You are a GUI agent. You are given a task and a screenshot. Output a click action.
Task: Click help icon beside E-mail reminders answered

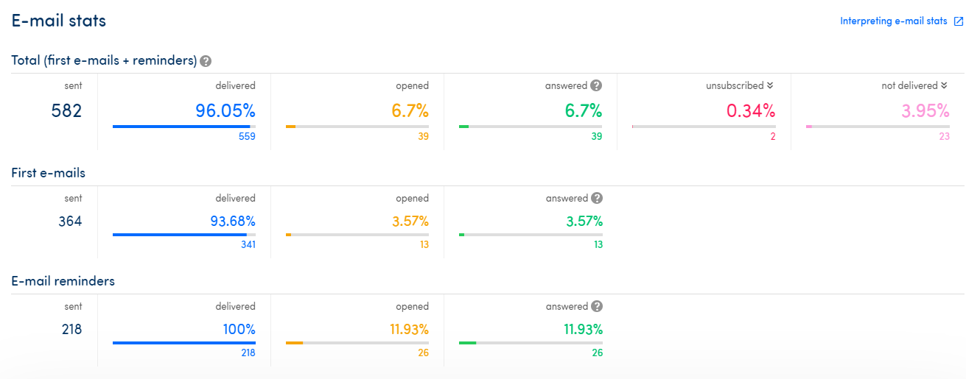click(597, 306)
